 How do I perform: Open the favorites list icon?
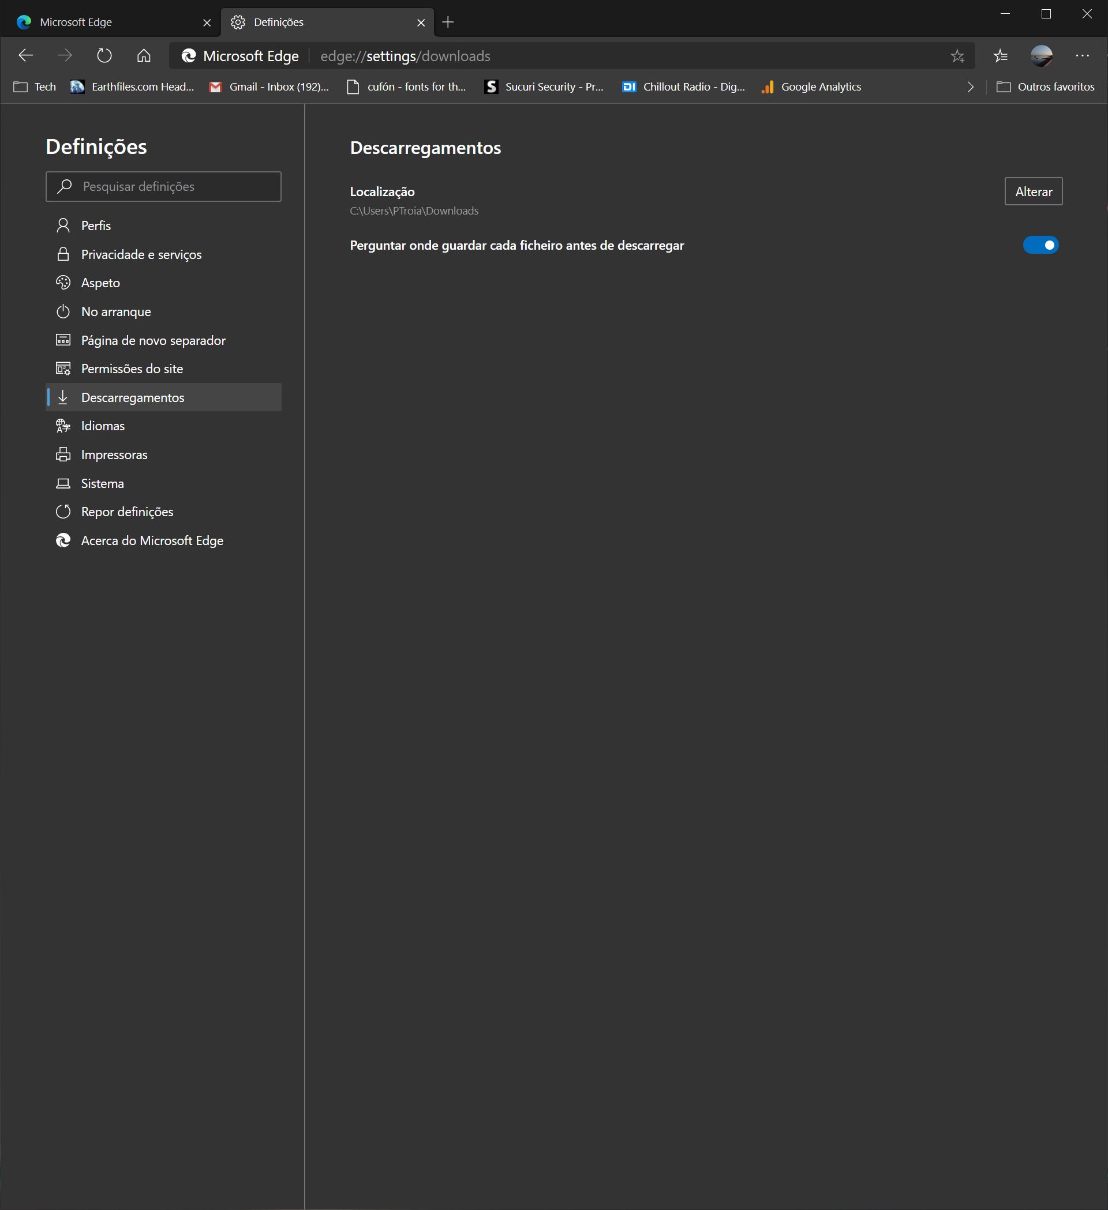[x=1001, y=56]
